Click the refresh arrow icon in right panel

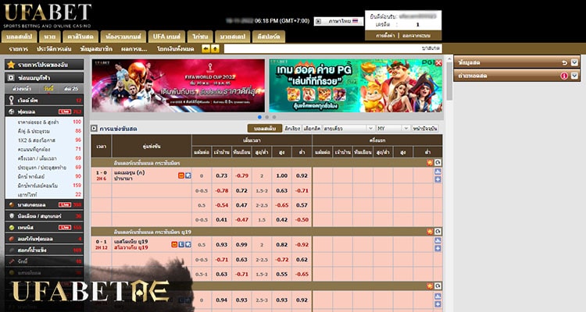[564, 62]
